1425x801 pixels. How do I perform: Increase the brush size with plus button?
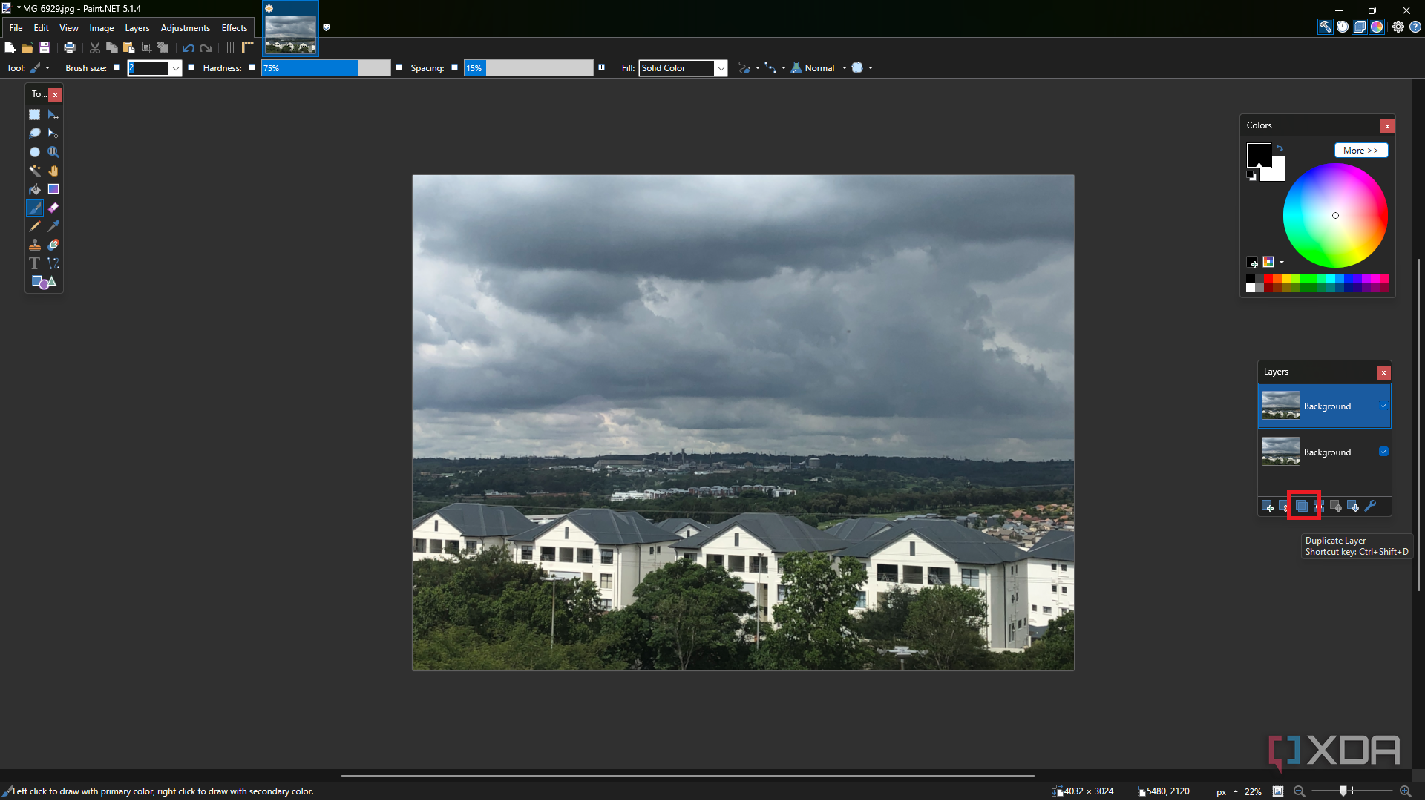tap(191, 67)
